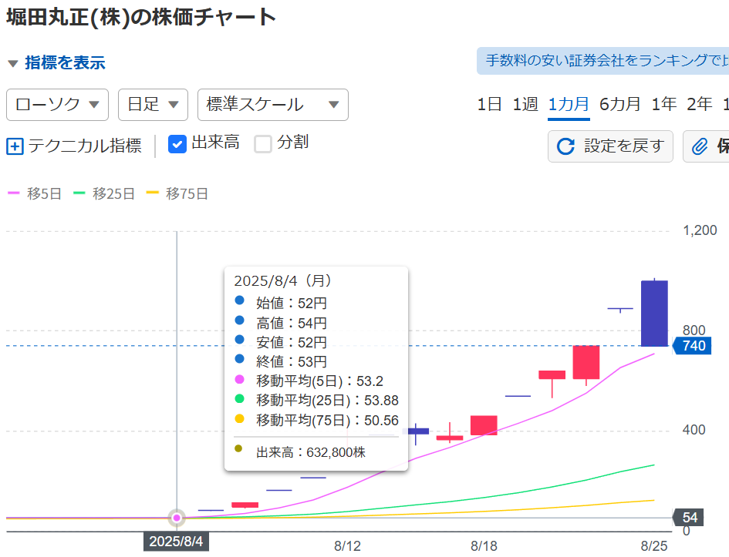Open the 標準スケール scale dropdown
This screenshot has height=557, width=729.
272,105
